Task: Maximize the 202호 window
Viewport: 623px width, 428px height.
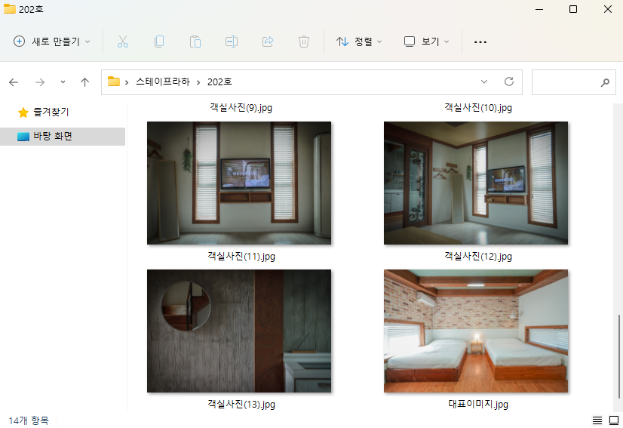Action: [x=573, y=9]
